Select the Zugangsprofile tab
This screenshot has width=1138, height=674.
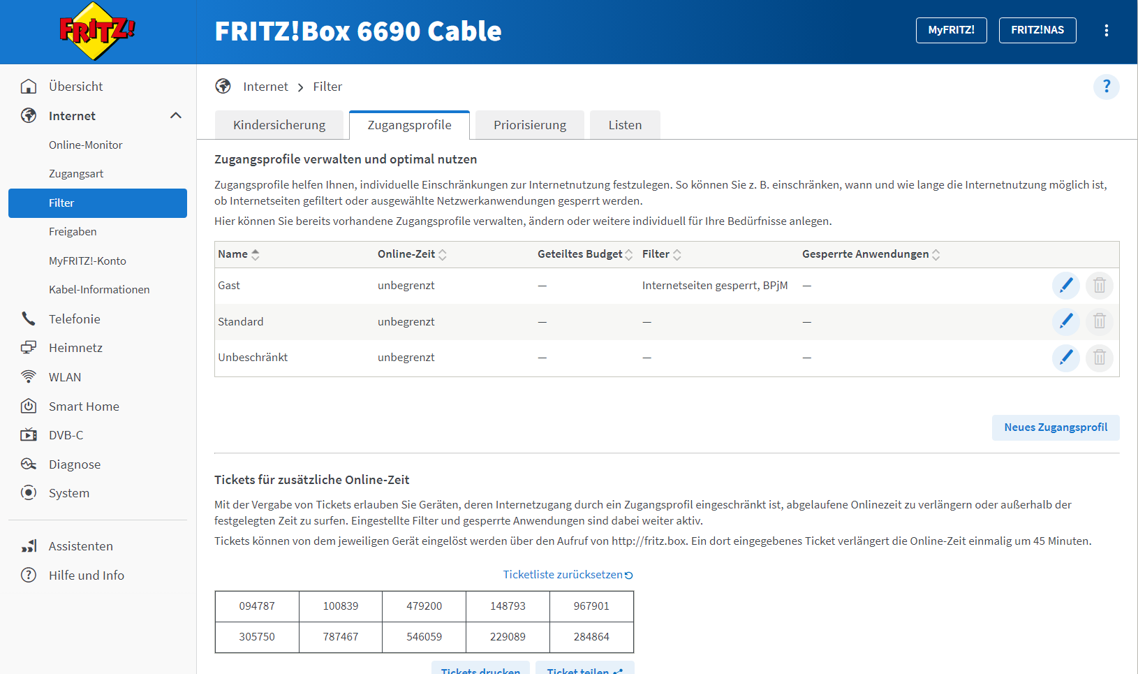click(x=410, y=125)
